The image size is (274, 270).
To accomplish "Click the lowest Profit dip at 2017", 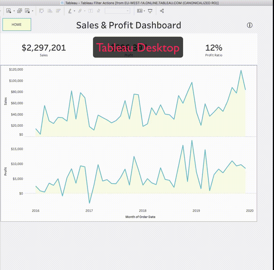I will point(89,203).
